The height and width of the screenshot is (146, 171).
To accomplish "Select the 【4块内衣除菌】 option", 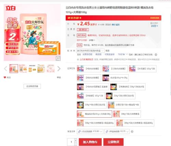I will (89, 69).
